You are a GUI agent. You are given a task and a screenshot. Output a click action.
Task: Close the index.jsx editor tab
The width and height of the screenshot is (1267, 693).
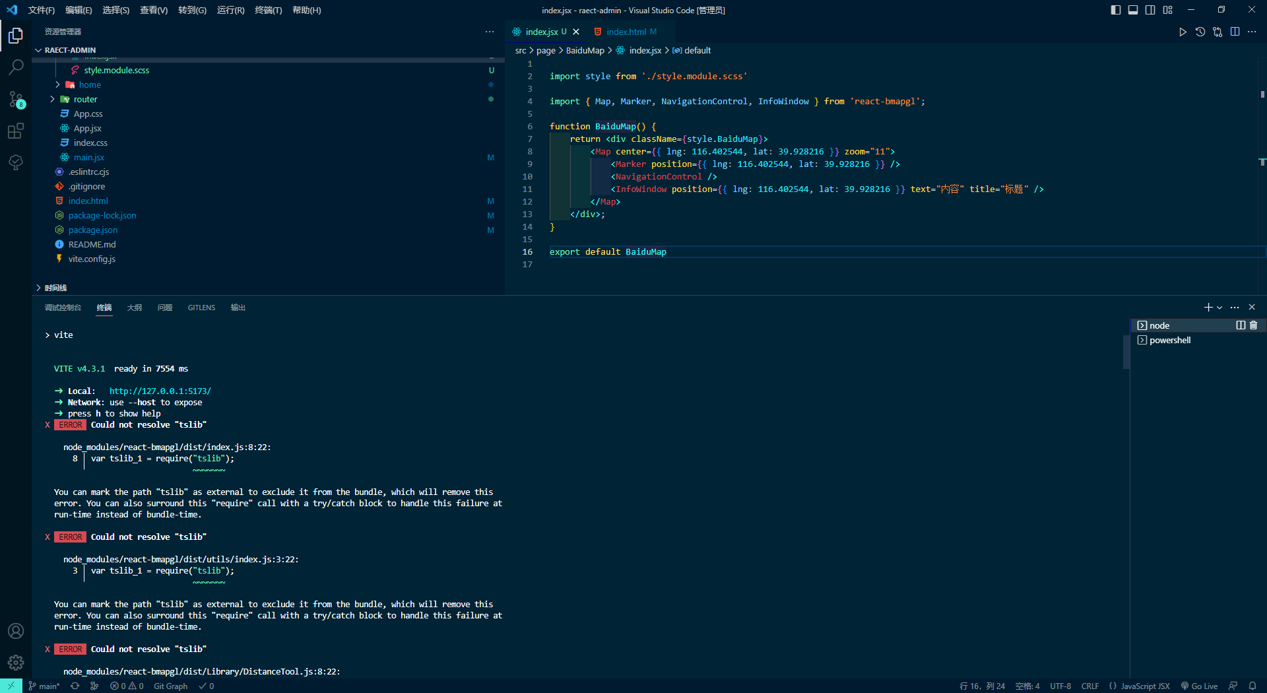[576, 32]
